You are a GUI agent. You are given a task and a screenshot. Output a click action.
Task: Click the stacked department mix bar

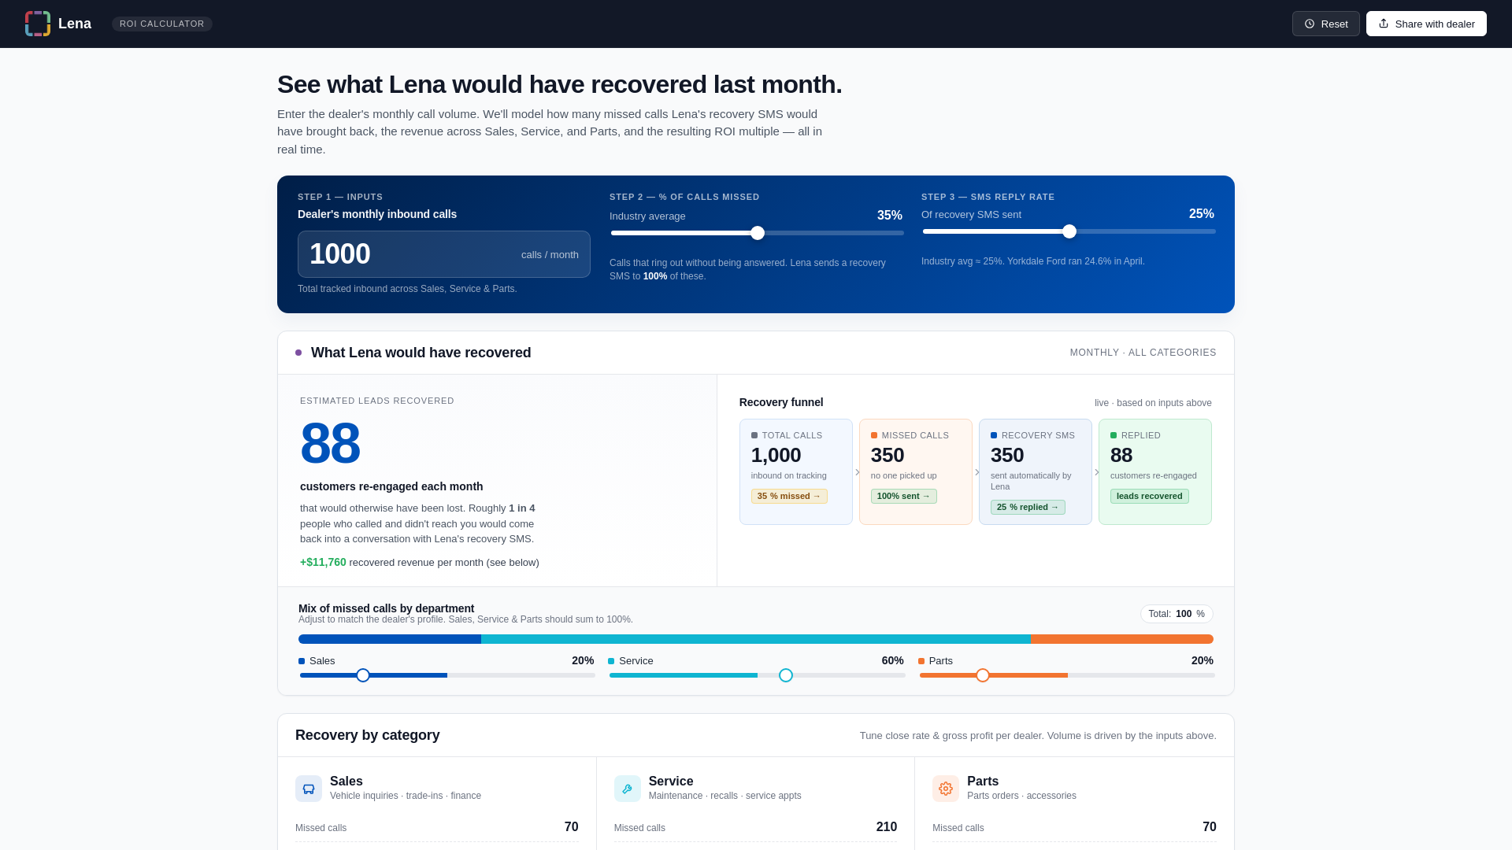coord(756,639)
